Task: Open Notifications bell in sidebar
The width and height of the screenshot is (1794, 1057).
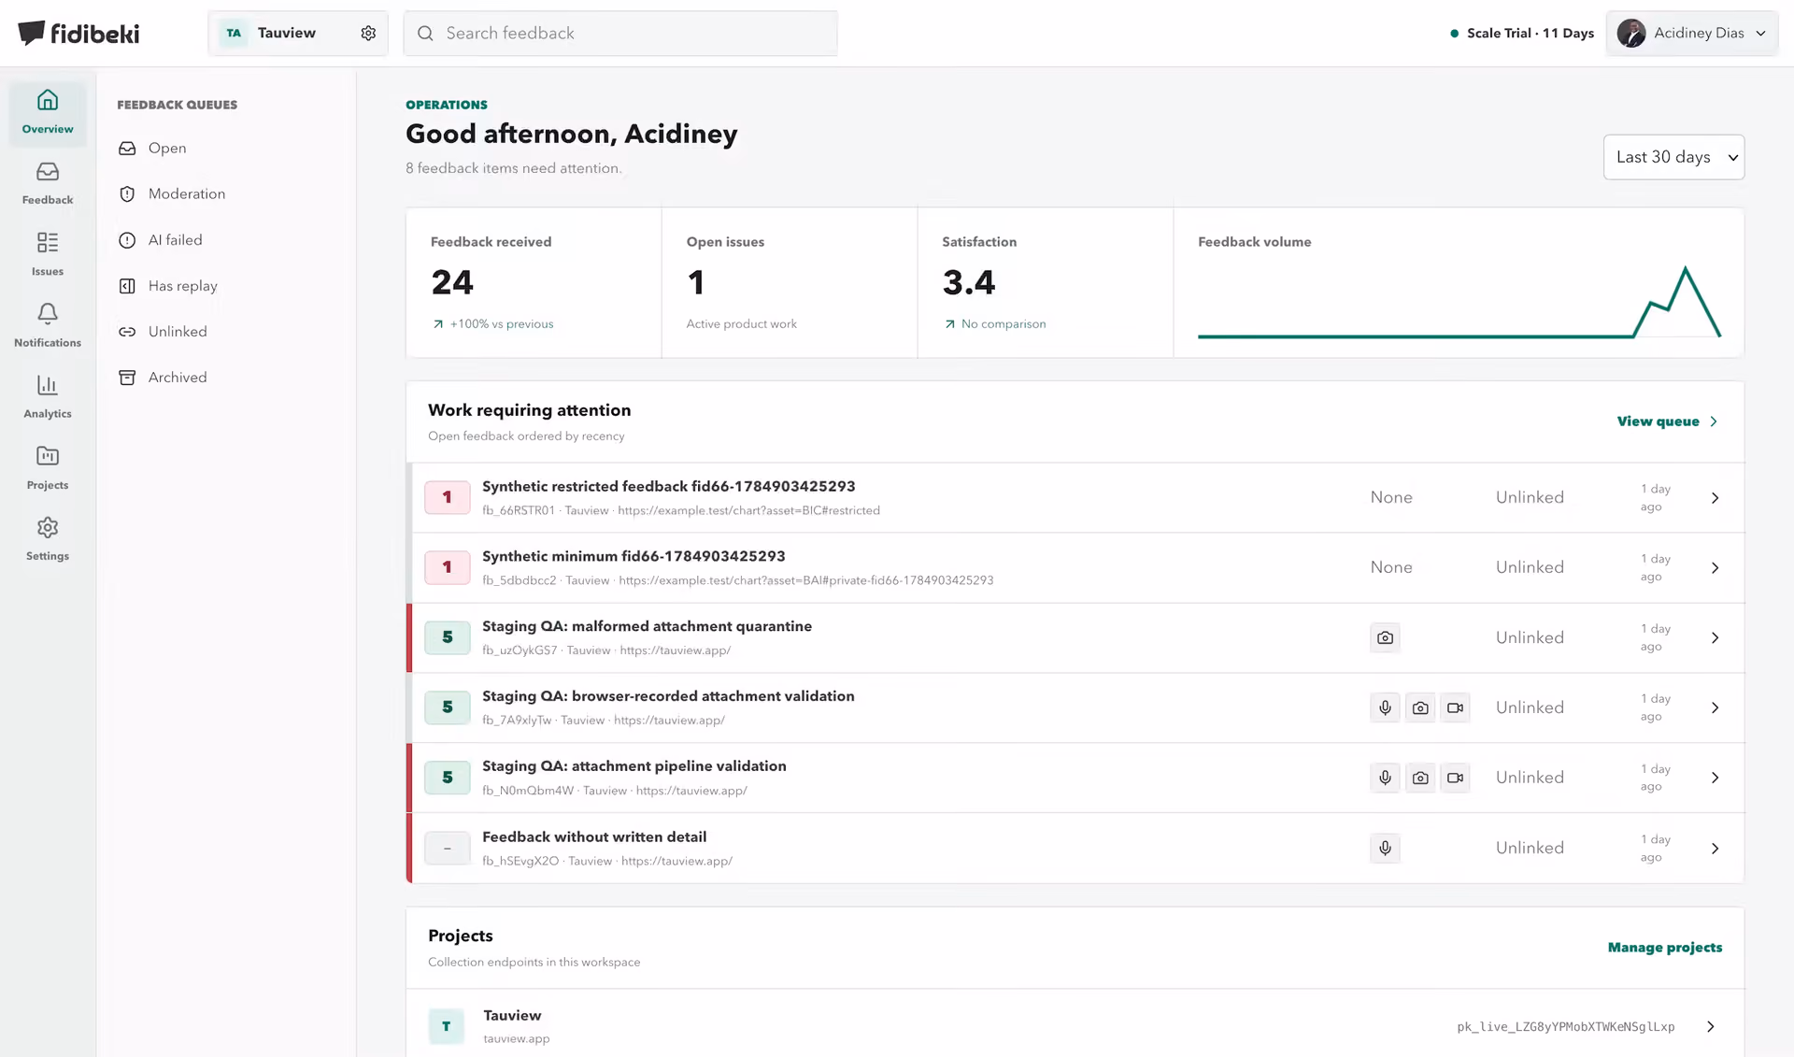Action: (x=48, y=326)
